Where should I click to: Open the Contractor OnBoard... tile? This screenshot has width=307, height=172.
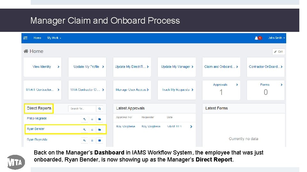click(265, 67)
